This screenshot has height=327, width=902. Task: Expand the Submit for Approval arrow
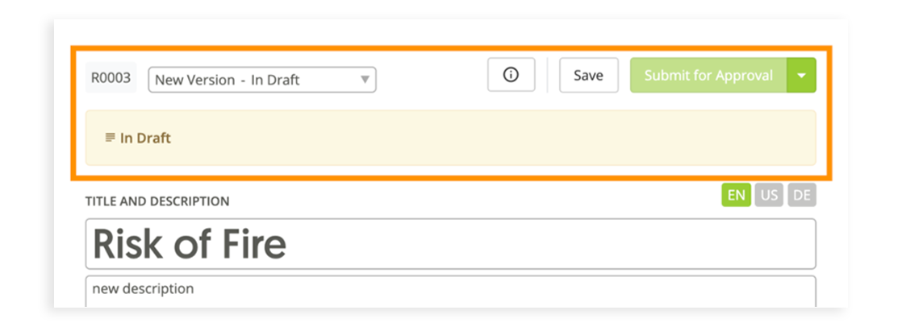tap(801, 75)
